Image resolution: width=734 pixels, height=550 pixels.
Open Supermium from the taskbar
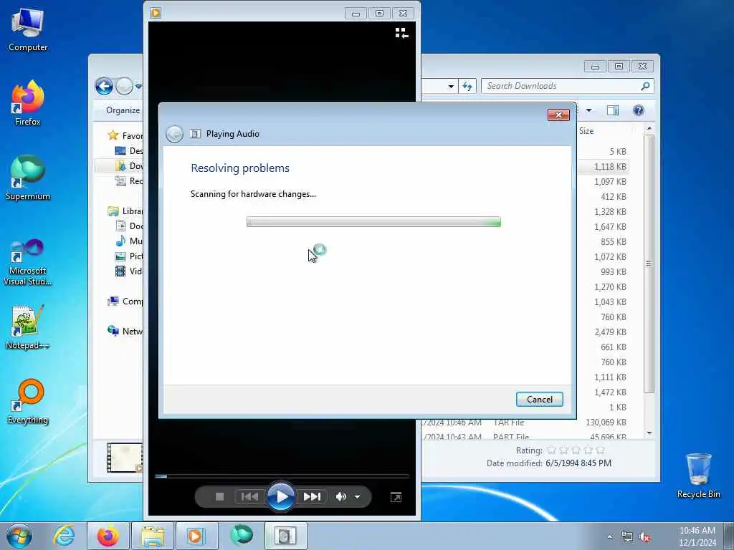pos(242,536)
